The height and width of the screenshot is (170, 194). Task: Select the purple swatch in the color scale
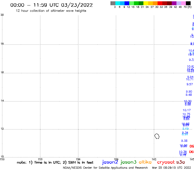(x=174, y=3)
